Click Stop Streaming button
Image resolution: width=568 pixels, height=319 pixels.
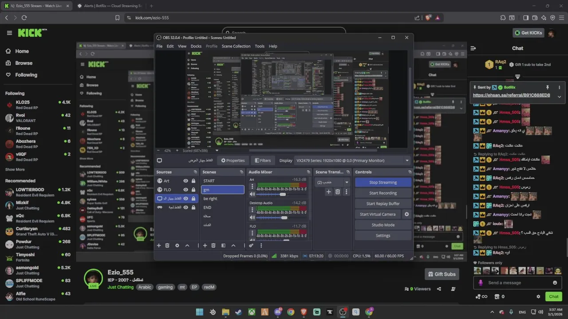tap(383, 182)
